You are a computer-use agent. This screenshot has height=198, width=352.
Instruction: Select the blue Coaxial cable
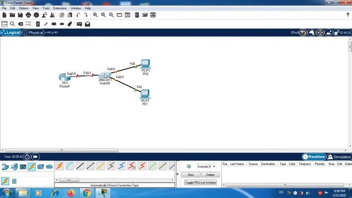pyautogui.click(x=122, y=166)
